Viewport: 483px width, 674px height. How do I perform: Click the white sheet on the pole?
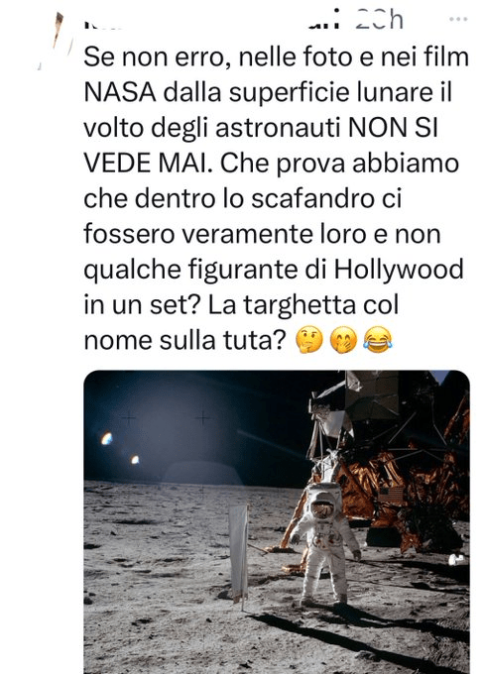click(x=238, y=552)
